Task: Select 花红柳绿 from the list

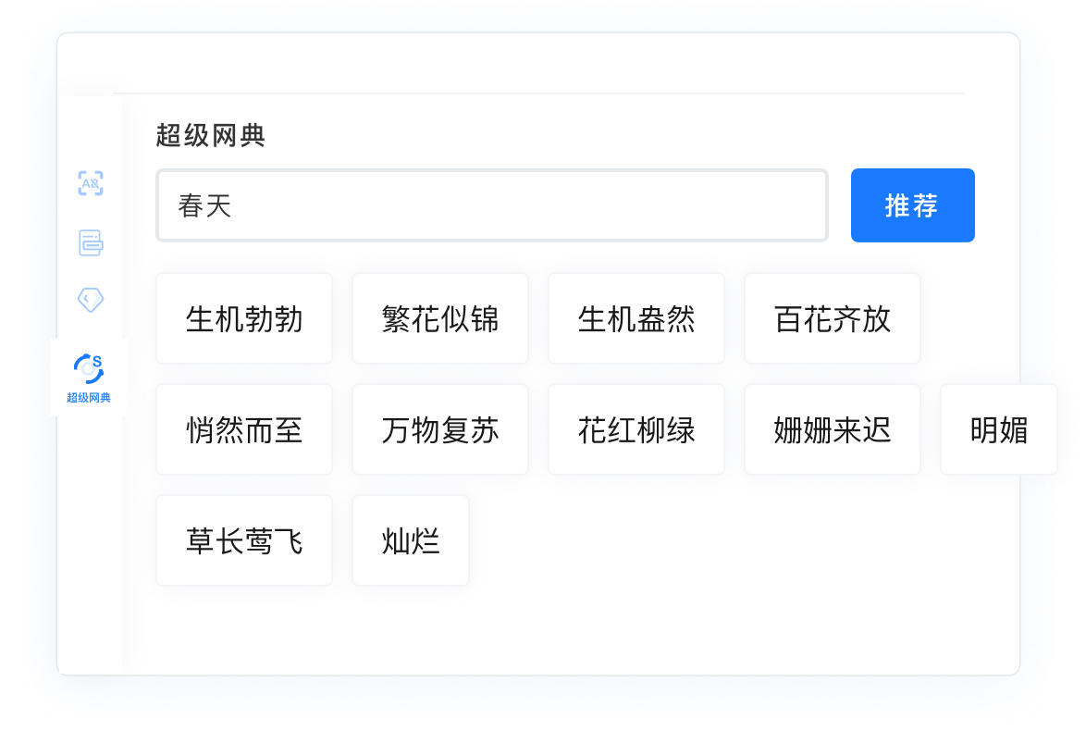Action: [636, 428]
